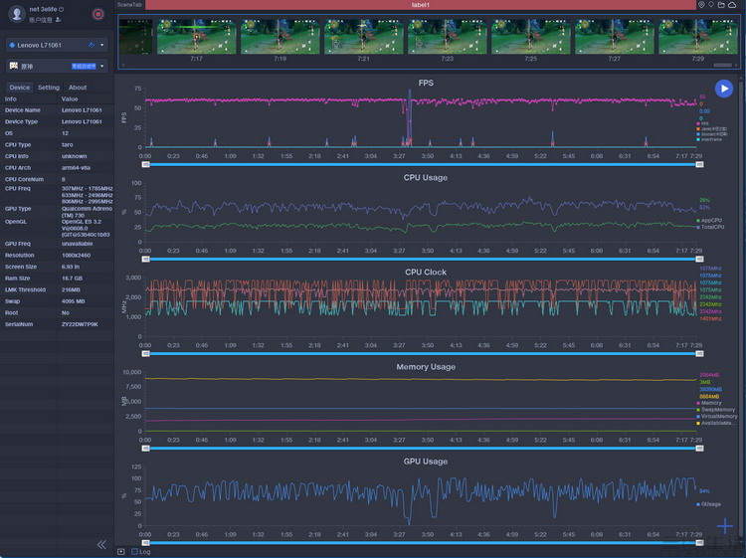
Task: Stop recording with the red stop button
Action: coord(98,14)
